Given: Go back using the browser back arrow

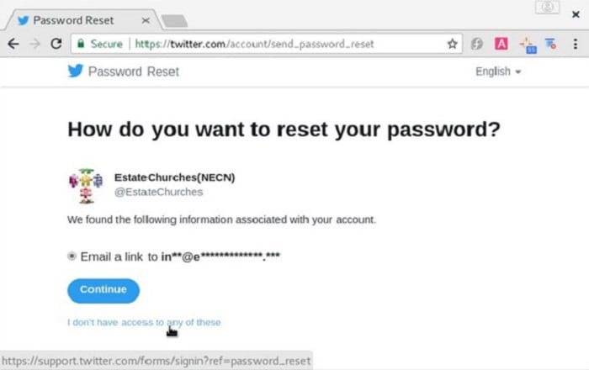Looking at the screenshot, I should tap(13, 44).
